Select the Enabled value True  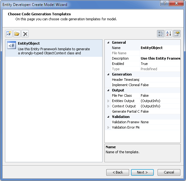point(160,64)
